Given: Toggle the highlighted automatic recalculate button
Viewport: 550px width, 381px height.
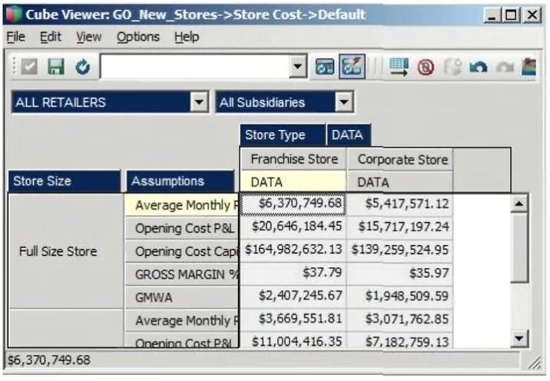Looking at the screenshot, I should point(352,66).
